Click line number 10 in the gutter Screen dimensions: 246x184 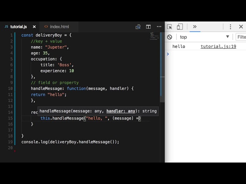tap(10, 89)
